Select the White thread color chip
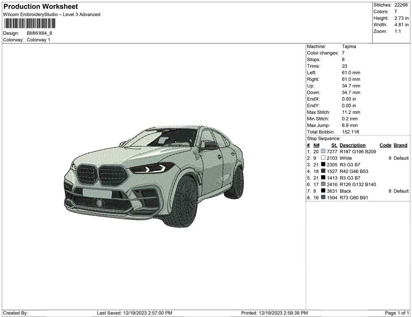412x317 pixels. point(323,158)
